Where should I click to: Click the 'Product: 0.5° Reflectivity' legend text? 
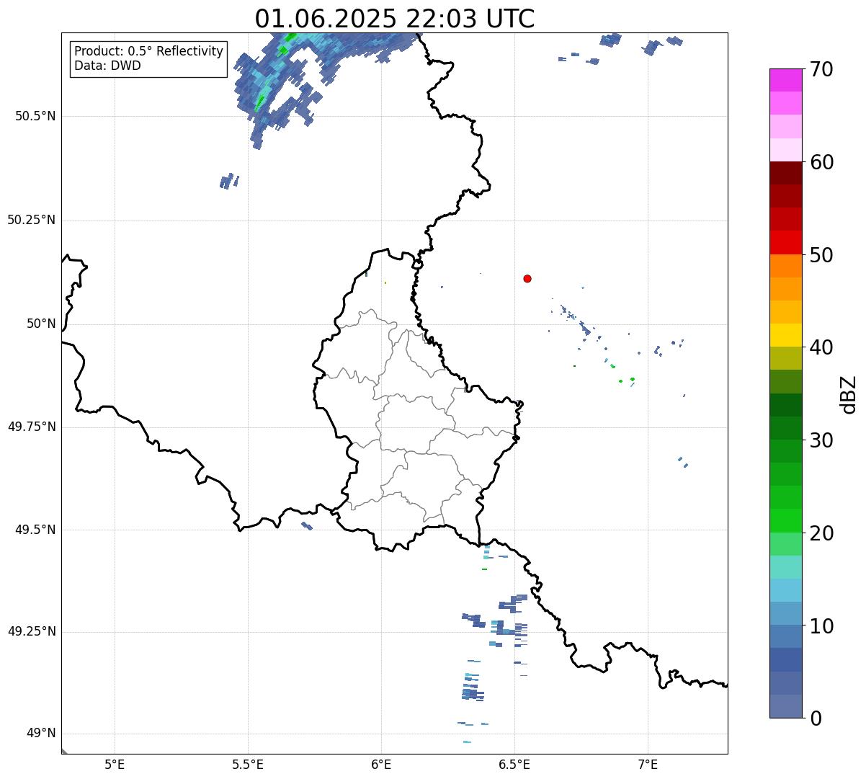click(x=148, y=52)
